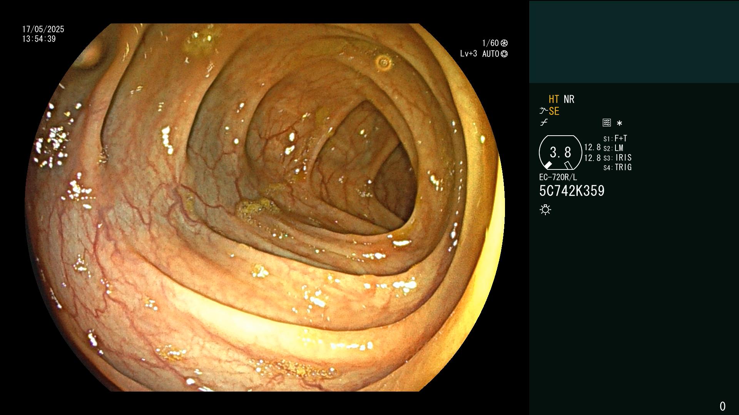Click the structure enhancement curve icon beside SE
Image resolution: width=739 pixels, height=415 pixels.
(543, 111)
